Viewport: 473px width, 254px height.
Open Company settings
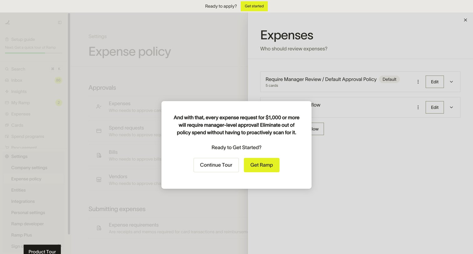(29, 168)
